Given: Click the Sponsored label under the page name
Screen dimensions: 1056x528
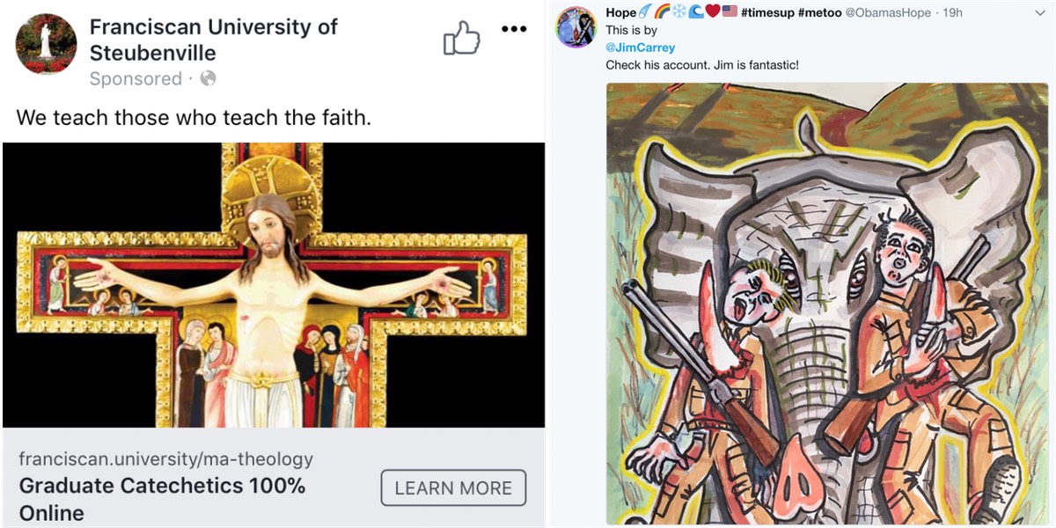Looking at the screenshot, I should [x=136, y=79].
